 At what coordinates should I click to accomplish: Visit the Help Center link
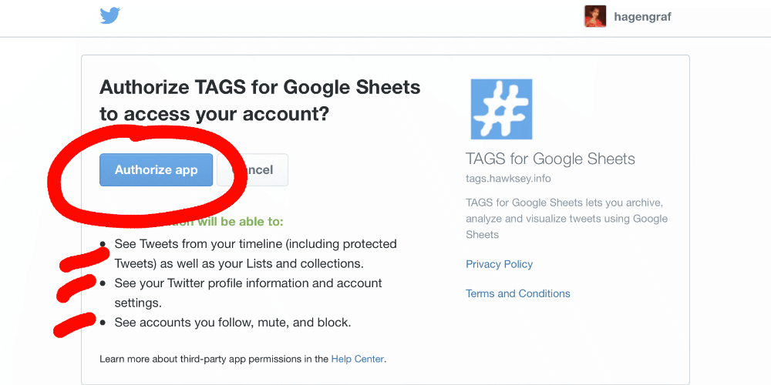pos(358,359)
